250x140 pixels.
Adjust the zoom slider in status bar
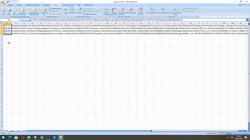pos(241,133)
